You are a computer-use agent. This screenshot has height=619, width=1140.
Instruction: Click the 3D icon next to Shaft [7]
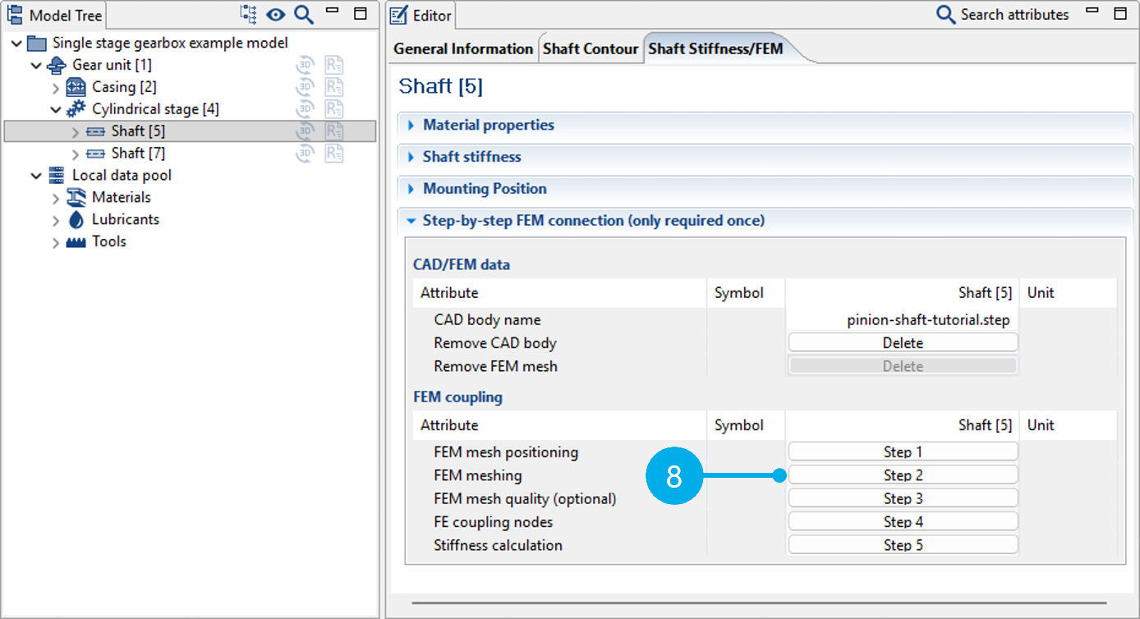click(306, 153)
